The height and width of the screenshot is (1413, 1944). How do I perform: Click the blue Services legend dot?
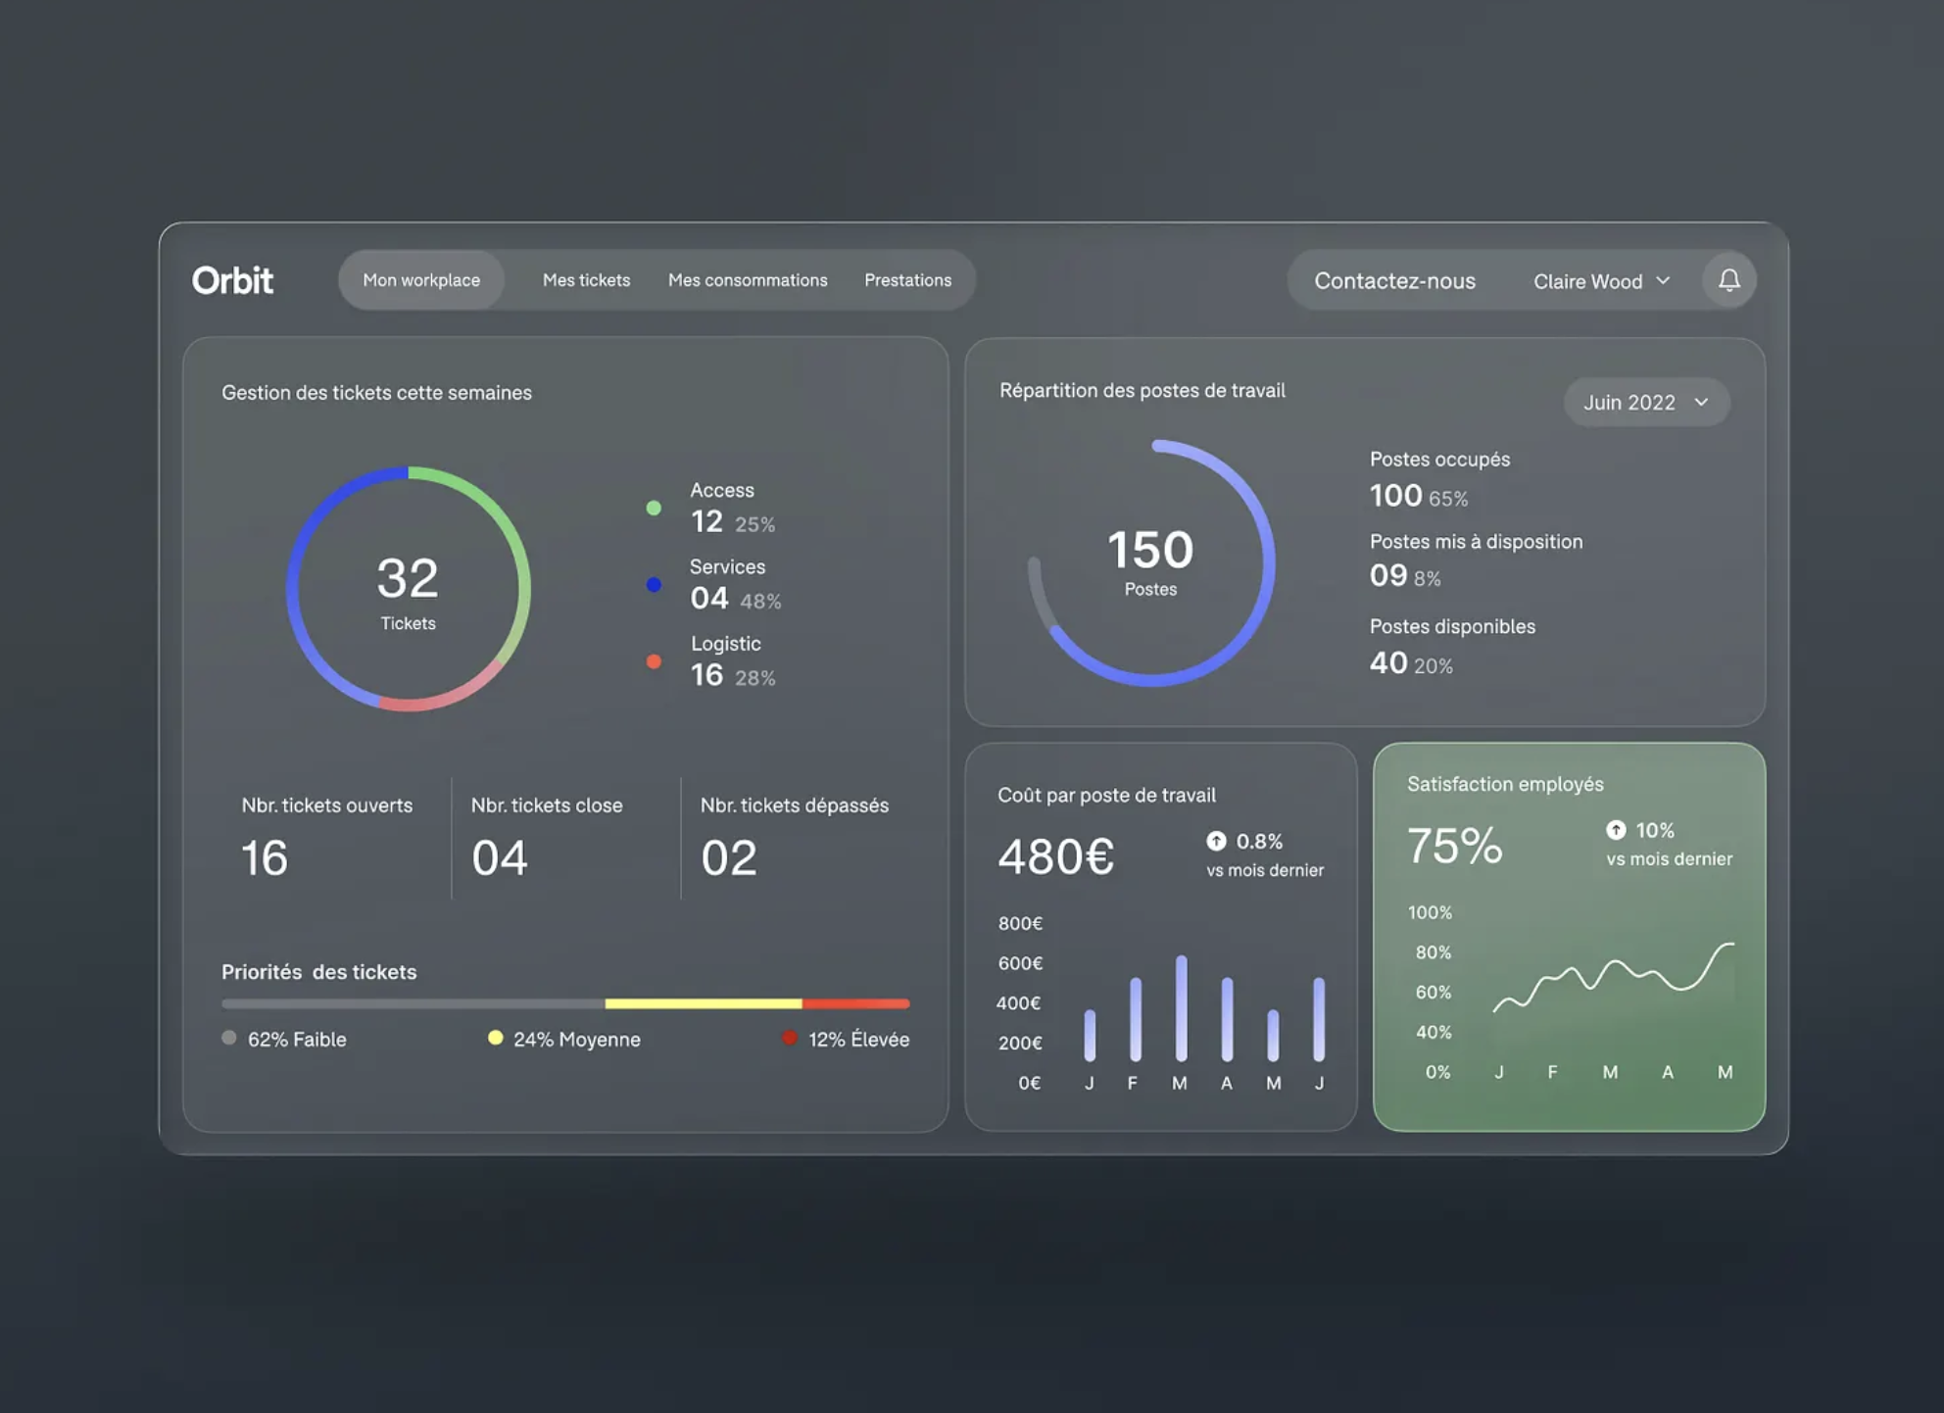[x=654, y=585]
